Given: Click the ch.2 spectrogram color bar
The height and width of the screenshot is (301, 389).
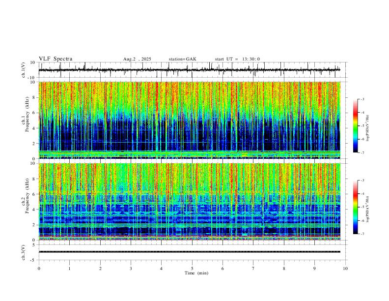Looking at the screenshot, I should [x=356, y=207].
